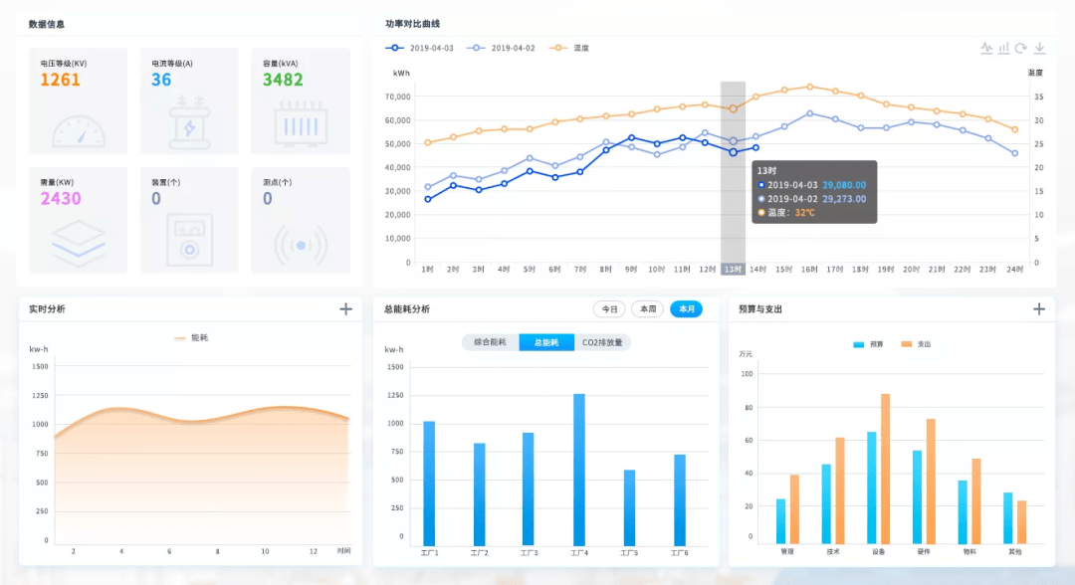The height and width of the screenshot is (585, 1075).
Task: Click the meter device icon under 装置(个)
Action: pos(189,241)
